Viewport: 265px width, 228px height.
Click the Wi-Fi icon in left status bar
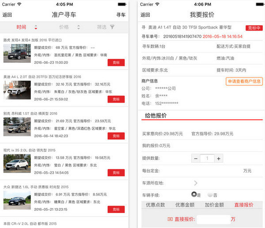point(19,4)
